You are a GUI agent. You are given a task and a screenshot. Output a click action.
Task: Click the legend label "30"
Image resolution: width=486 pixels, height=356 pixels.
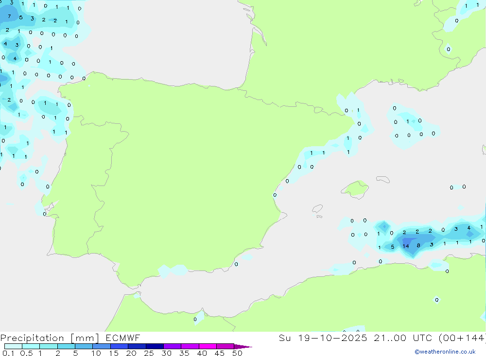167,353
